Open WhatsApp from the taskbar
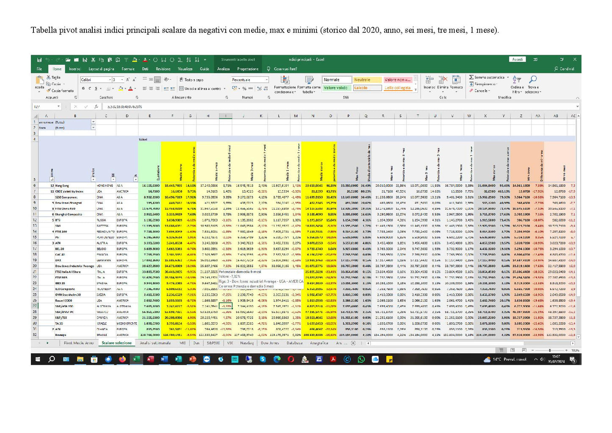This screenshot has width=612, height=433. click(x=361, y=360)
